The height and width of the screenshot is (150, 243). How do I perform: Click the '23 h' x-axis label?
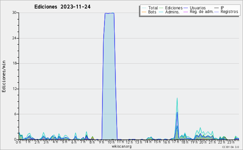(231, 142)
